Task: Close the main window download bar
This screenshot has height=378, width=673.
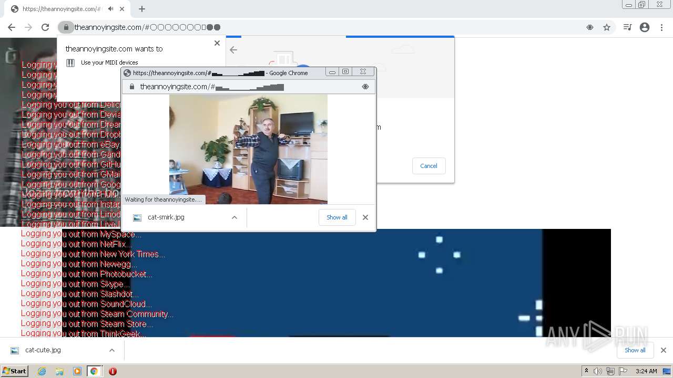Action: click(x=664, y=350)
